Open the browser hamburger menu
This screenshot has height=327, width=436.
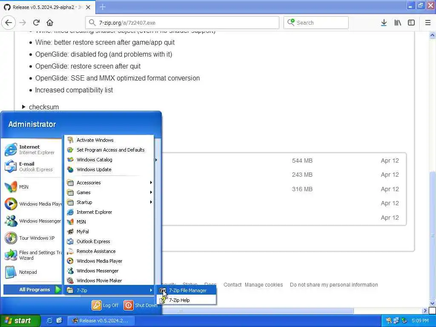click(x=427, y=23)
